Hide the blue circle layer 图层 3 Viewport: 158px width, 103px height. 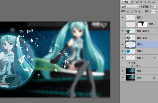tap(122, 51)
